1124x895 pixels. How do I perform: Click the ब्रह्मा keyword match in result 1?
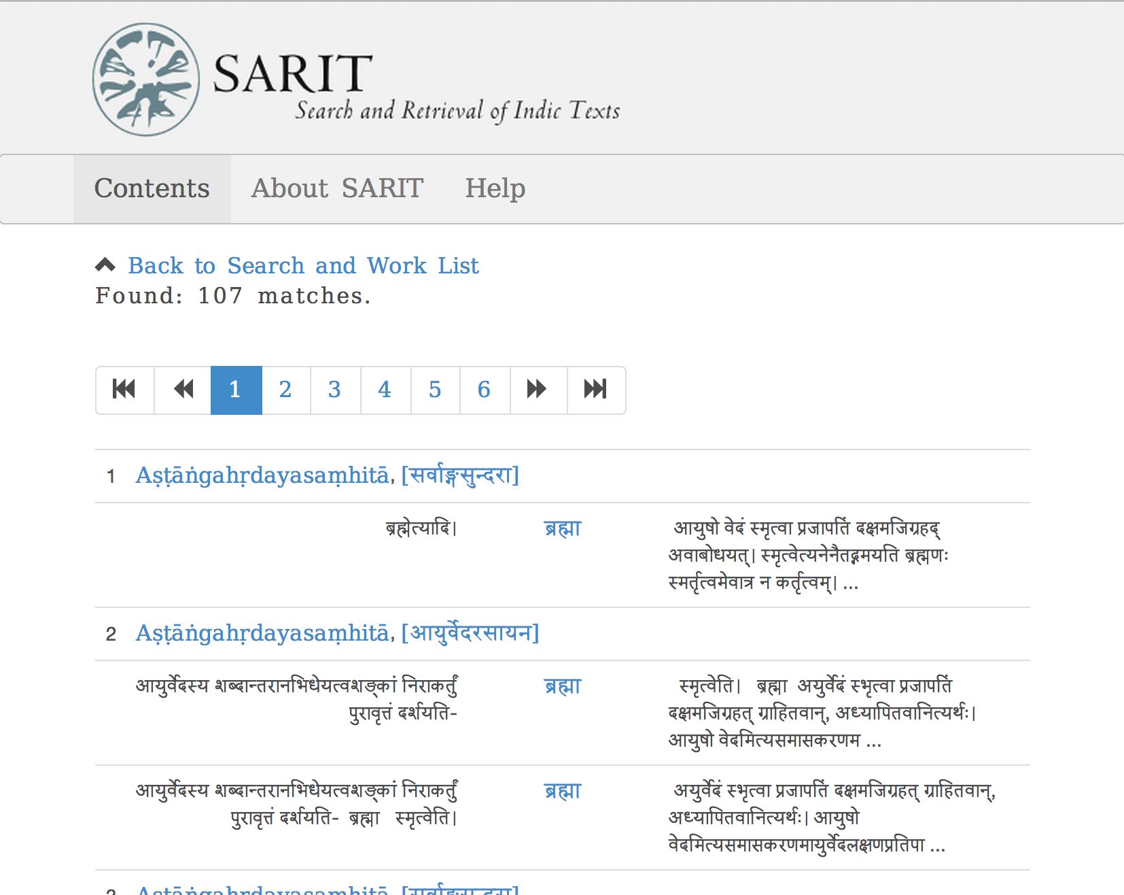click(x=563, y=528)
